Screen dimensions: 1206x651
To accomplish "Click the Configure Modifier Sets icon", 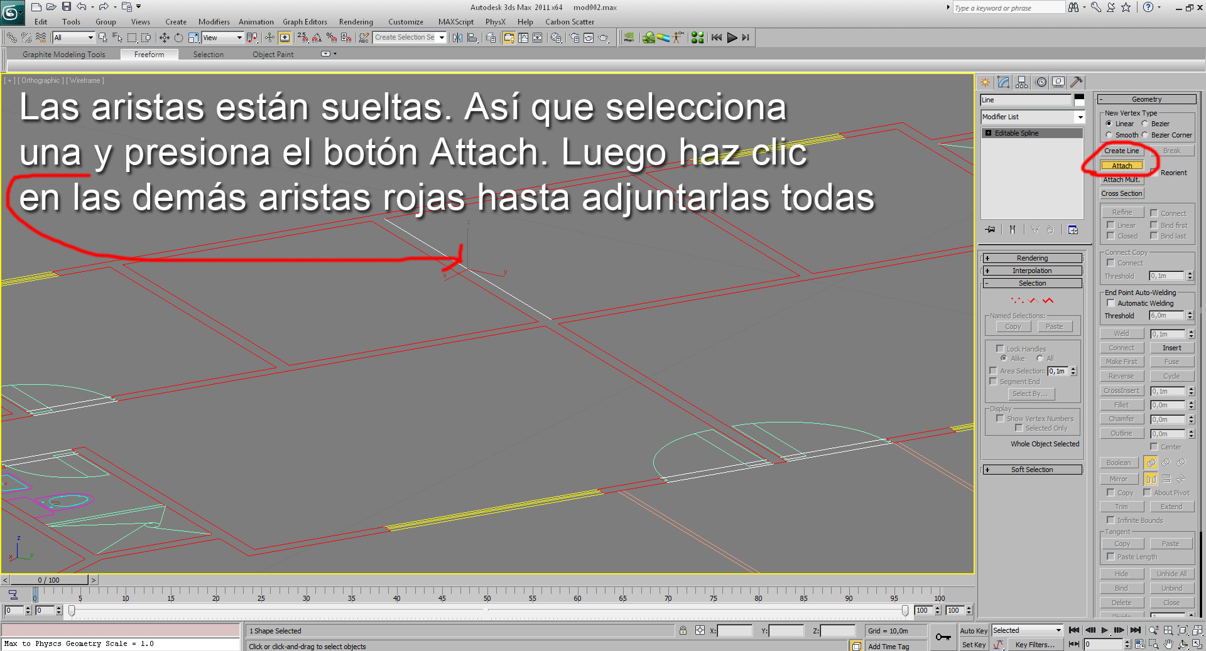I will [x=1073, y=230].
